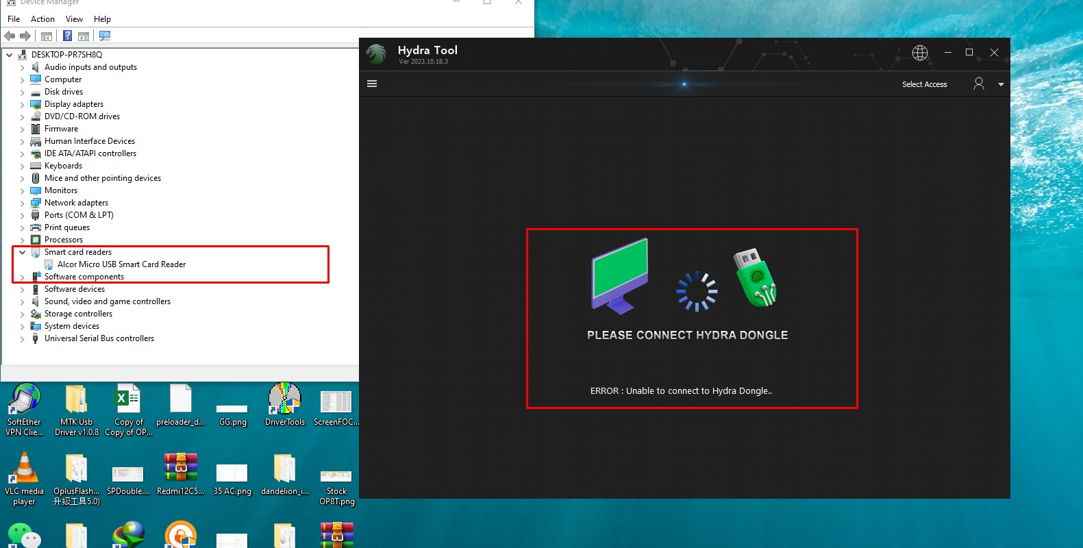Select the MTK Usb Driver v1.0.8 folder
The height and width of the screenshot is (548, 1083).
(76, 410)
